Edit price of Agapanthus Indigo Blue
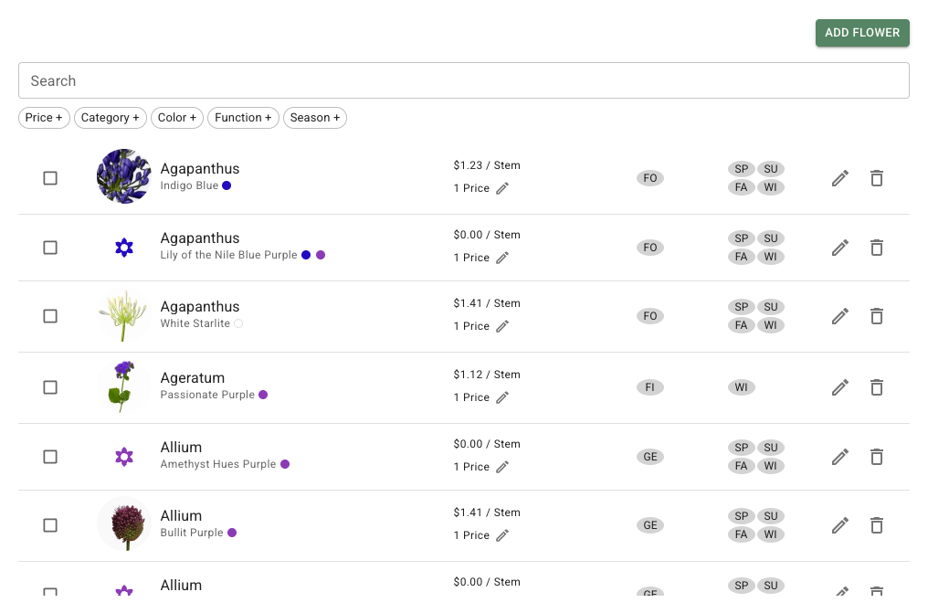 502,189
